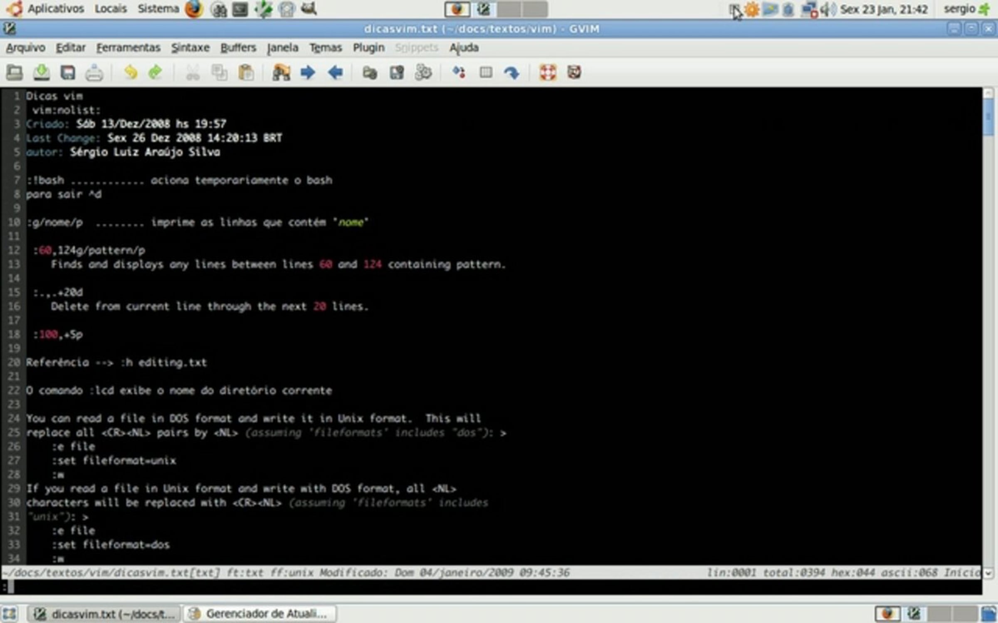Click the Find Previous blue left arrow
This screenshot has width=998, height=623.
coord(335,73)
